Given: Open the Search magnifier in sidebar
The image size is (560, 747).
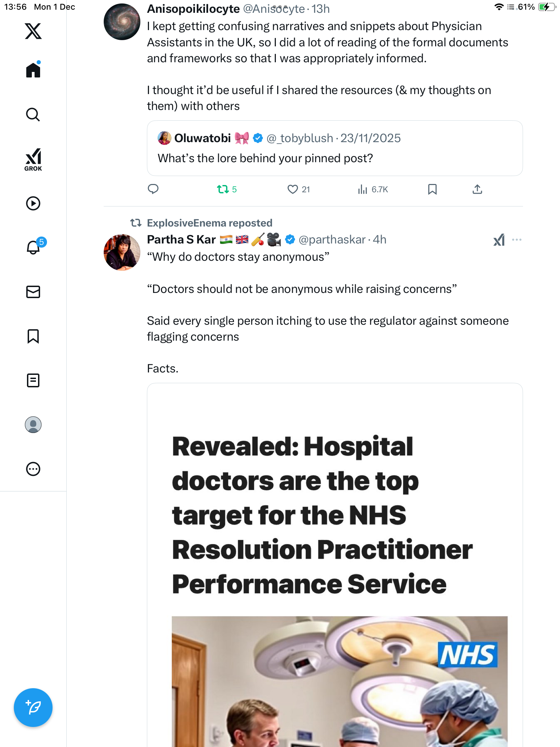Looking at the screenshot, I should coord(33,114).
